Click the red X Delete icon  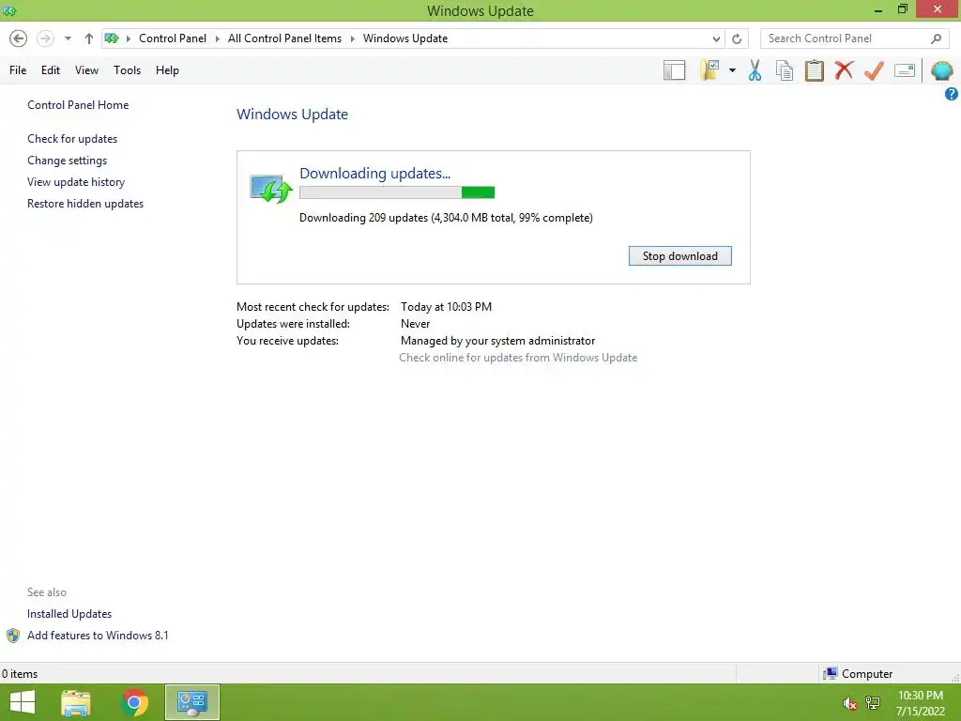click(844, 69)
